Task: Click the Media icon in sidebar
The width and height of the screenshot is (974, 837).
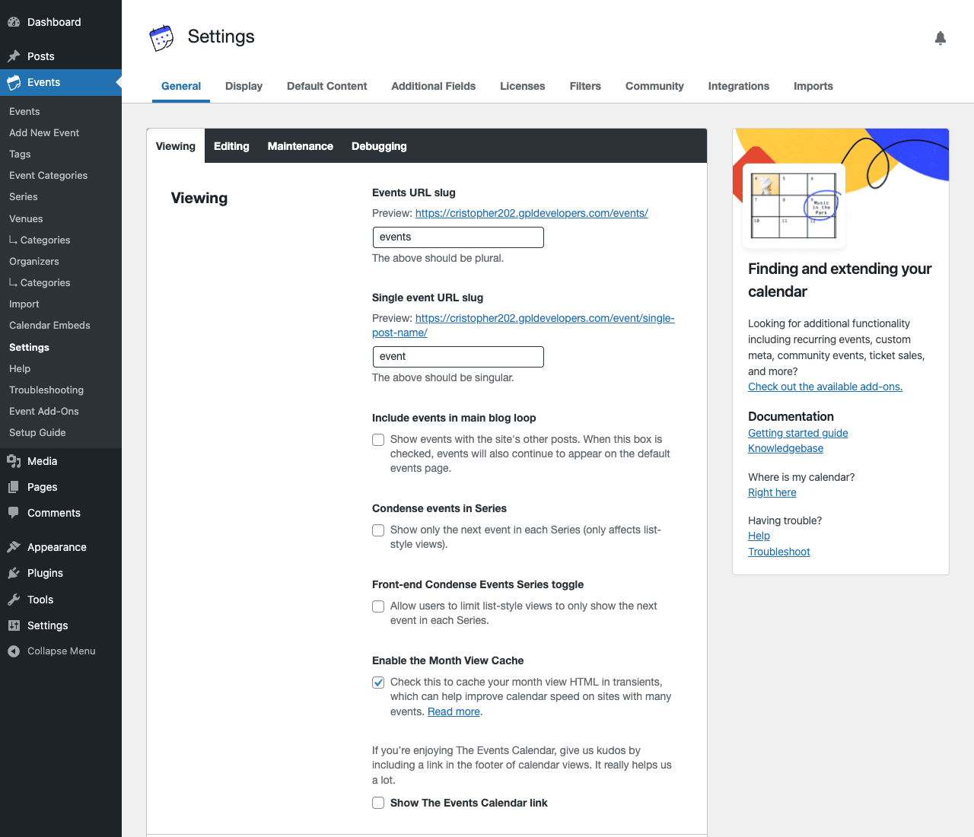Action: (14, 461)
